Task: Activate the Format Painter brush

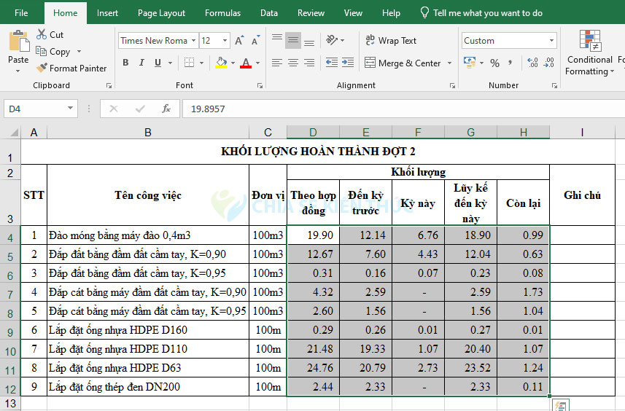Action: (x=42, y=68)
